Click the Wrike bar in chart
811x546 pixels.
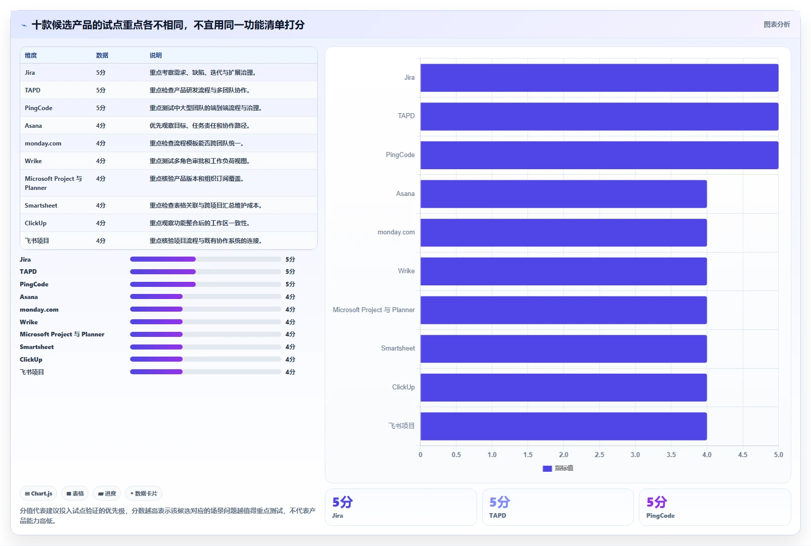tap(564, 271)
